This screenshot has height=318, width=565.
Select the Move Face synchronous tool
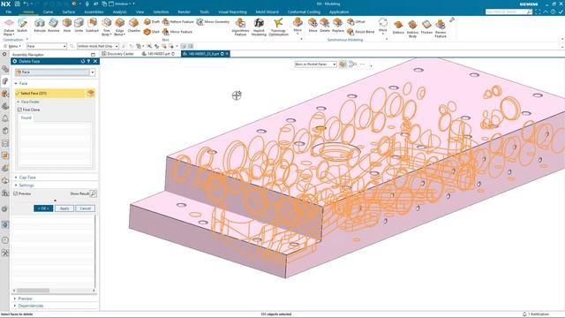tap(313, 26)
